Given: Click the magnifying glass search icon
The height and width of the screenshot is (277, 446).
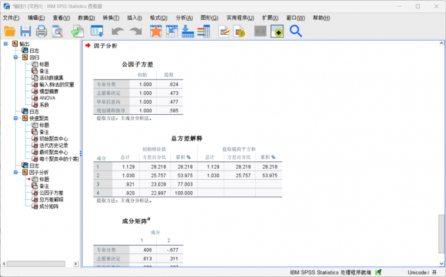Looking at the screenshot, I should [296, 31].
